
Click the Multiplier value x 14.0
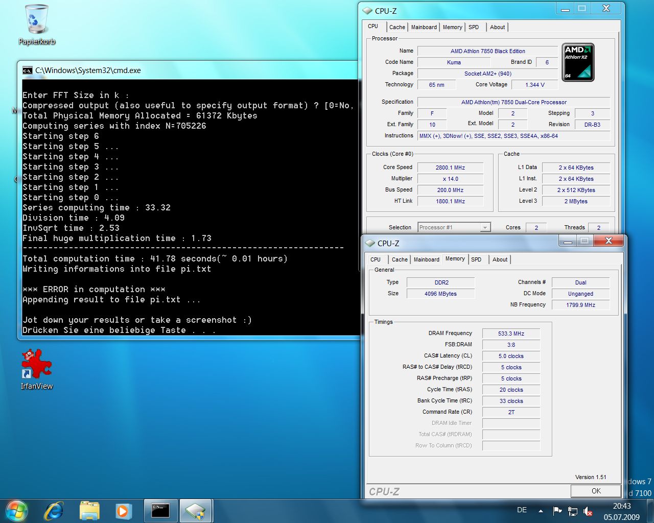click(x=450, y=179)
